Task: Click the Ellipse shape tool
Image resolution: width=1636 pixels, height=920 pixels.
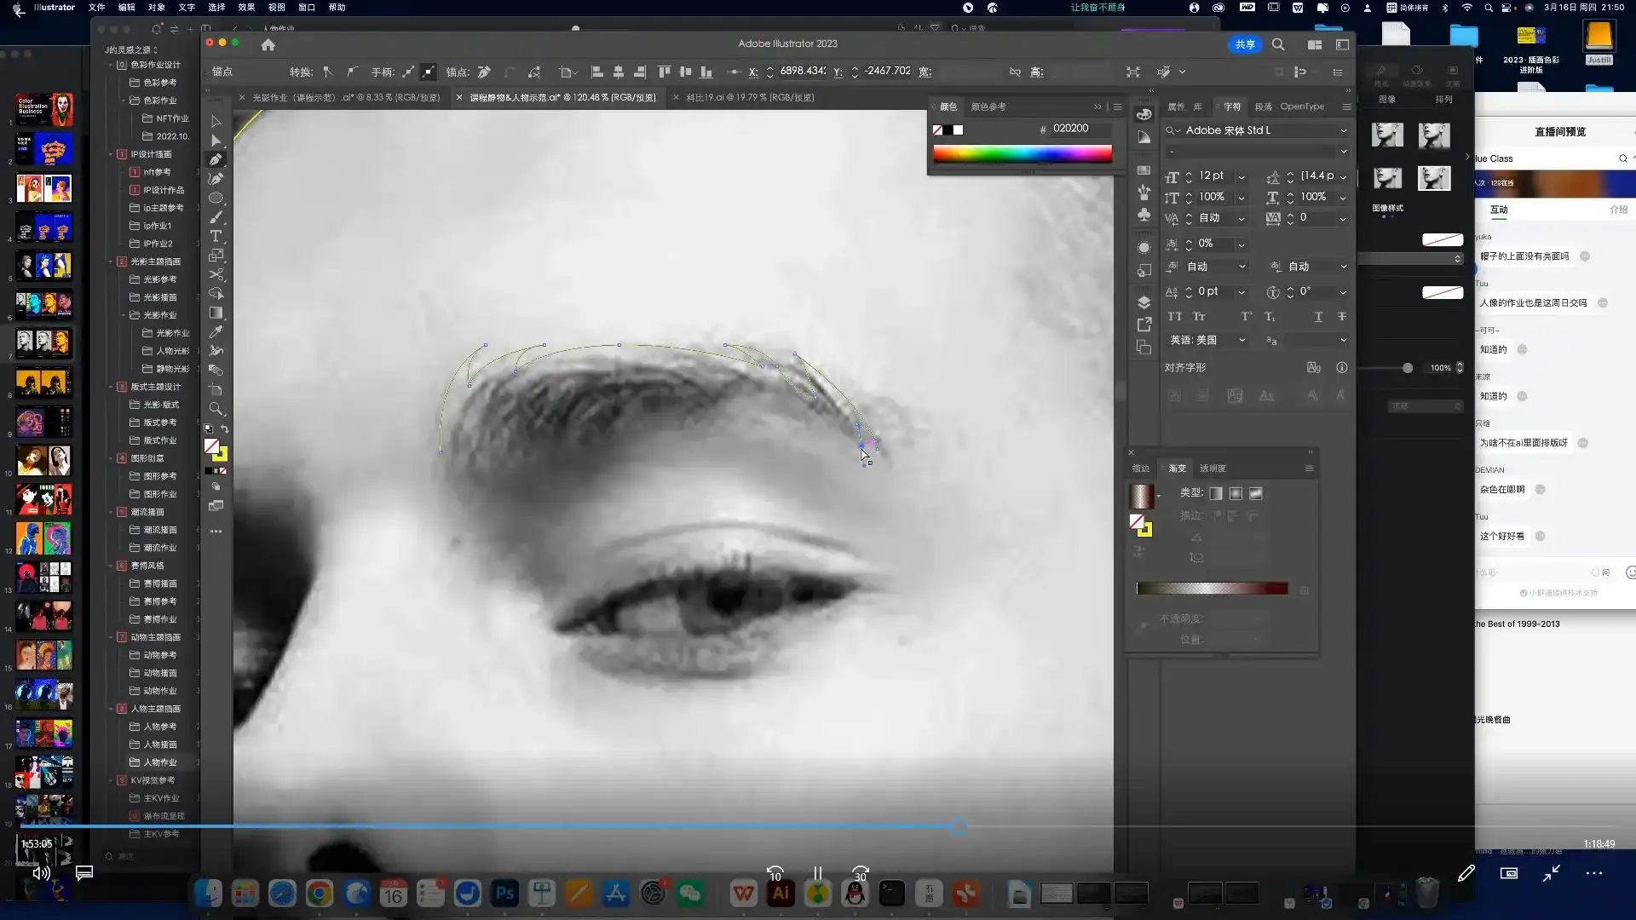Action: [x=216, y=198]
